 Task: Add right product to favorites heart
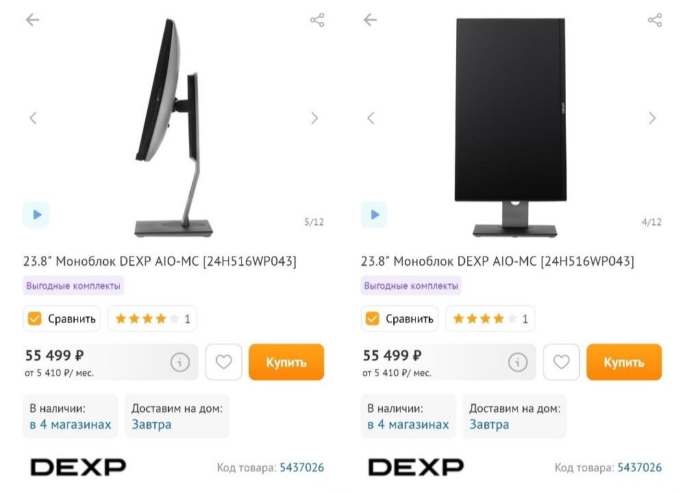click(x=562, y=362)
